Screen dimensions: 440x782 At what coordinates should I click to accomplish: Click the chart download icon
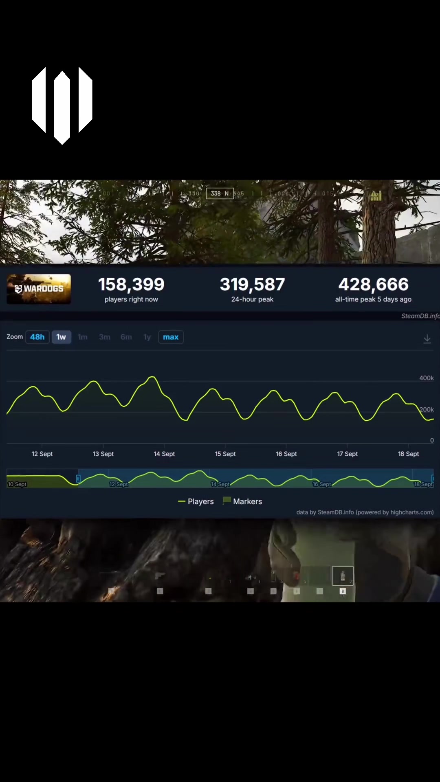(x=427, y=338)
